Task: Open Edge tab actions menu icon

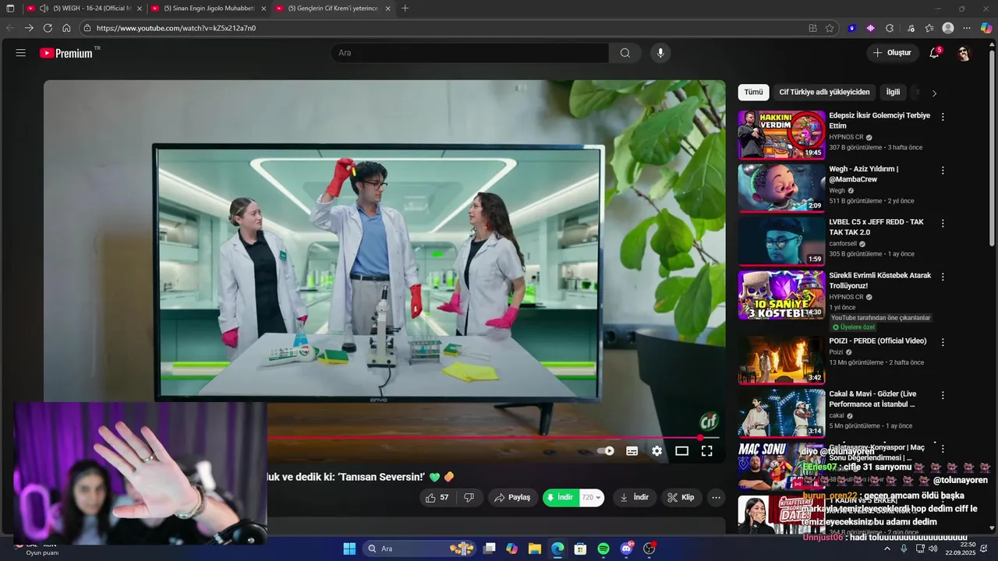Action: click(10, 9)
